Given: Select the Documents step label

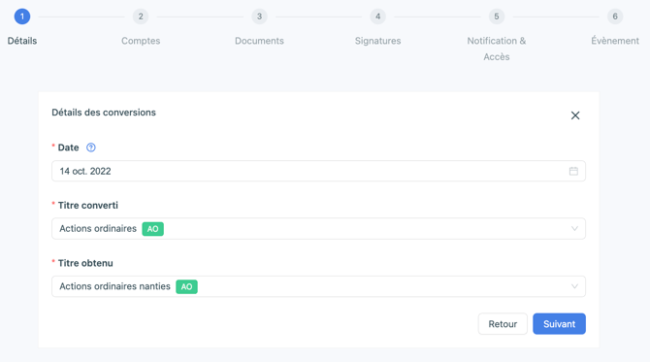Looking at the screenshot, I should (x=259, y=41).
